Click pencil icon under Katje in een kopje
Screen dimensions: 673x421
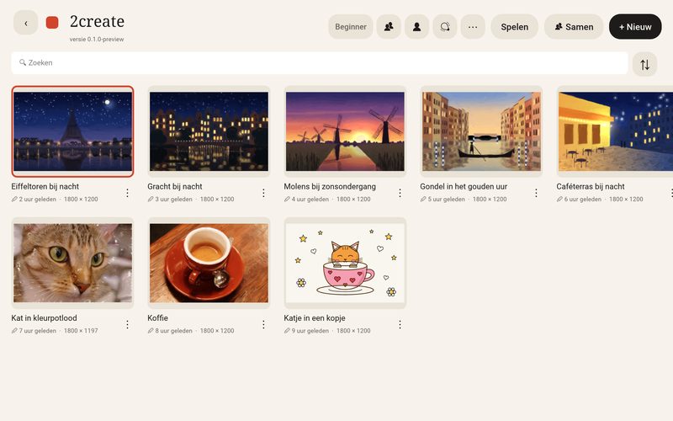(287, 331)
